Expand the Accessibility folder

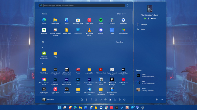tap(89, 71)
